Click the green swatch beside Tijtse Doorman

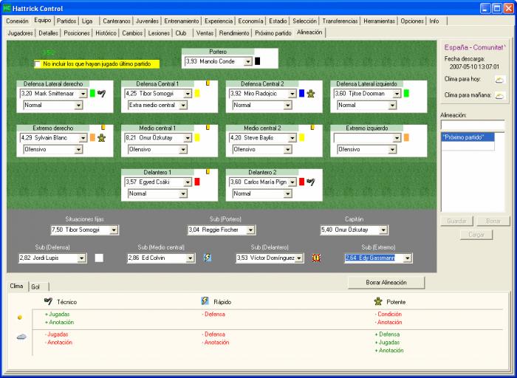point(406,93)
